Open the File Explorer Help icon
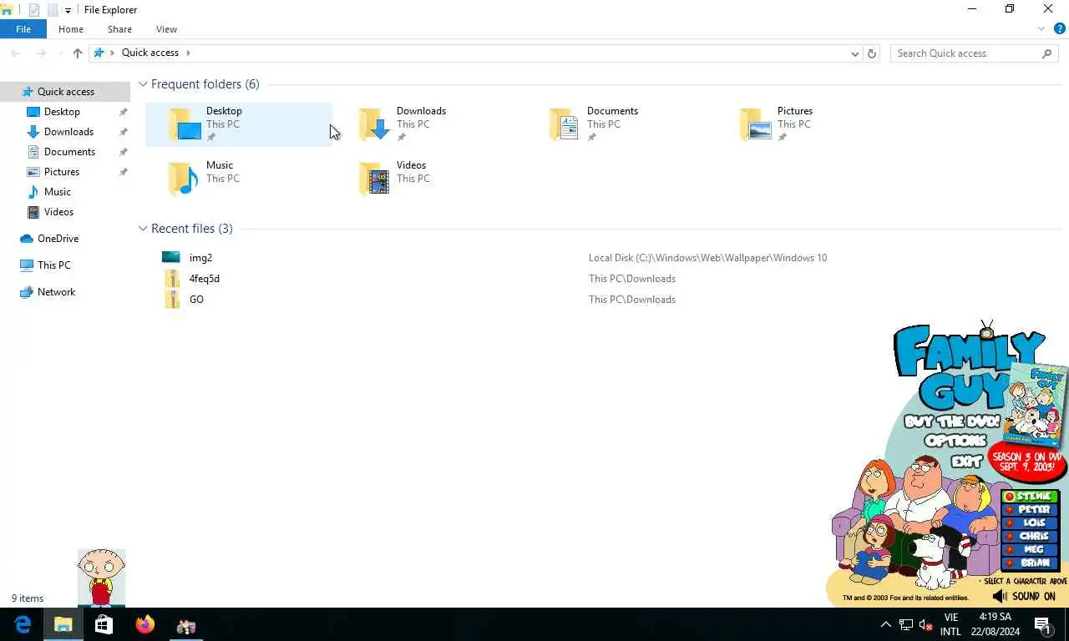This screenshot has width=1069, height=641. [x=1059, y=29]
